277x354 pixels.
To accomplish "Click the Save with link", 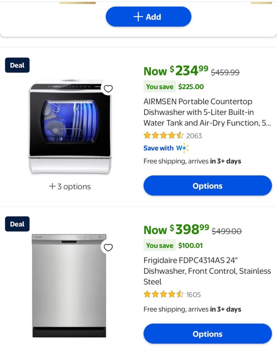I will (158, 148).
